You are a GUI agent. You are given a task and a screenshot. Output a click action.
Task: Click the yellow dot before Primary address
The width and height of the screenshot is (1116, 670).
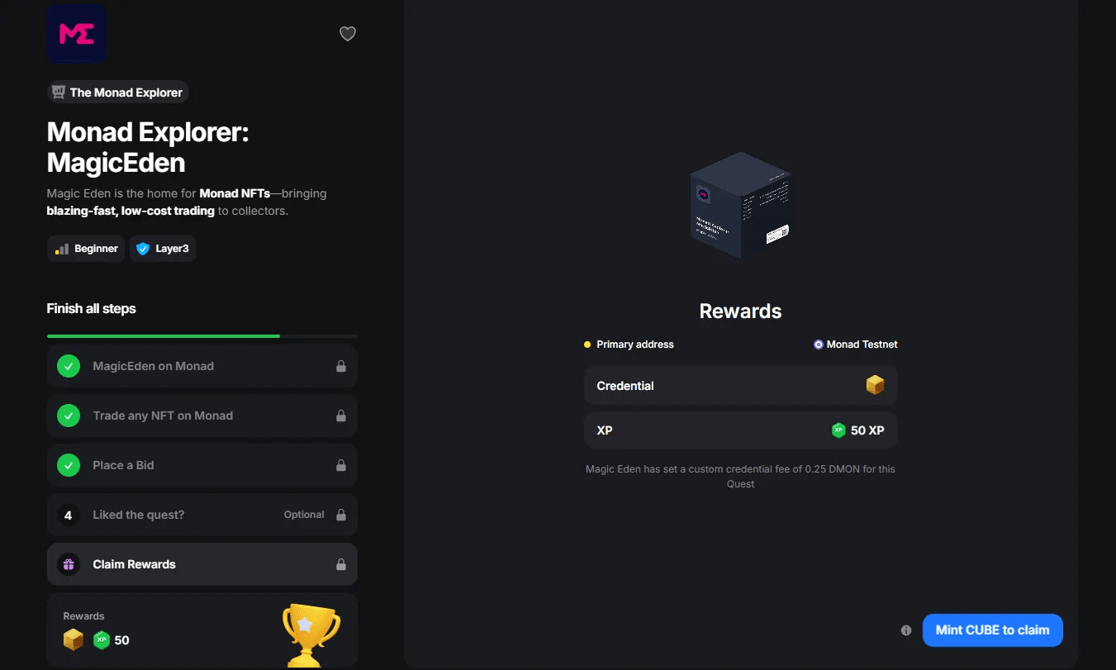(587, 345)
